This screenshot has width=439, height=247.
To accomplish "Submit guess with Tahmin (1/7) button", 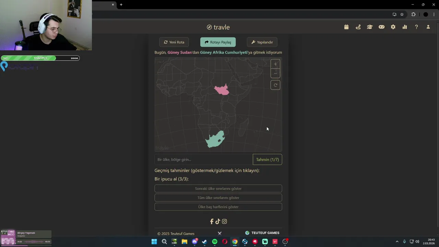I will (x=268, y=160).
